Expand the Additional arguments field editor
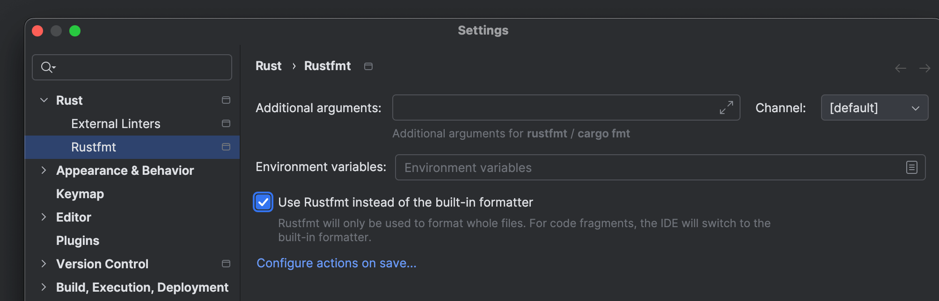 tap(726, 108)
